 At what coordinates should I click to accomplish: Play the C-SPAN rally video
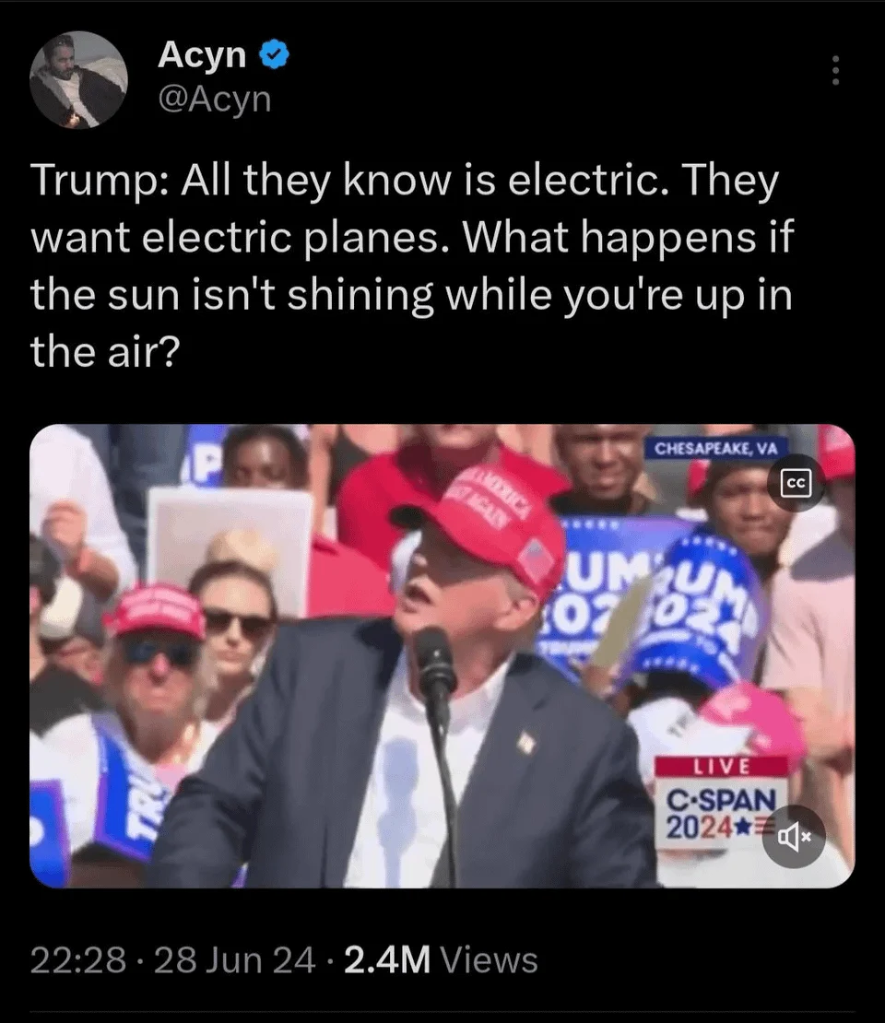coord(442,655)
